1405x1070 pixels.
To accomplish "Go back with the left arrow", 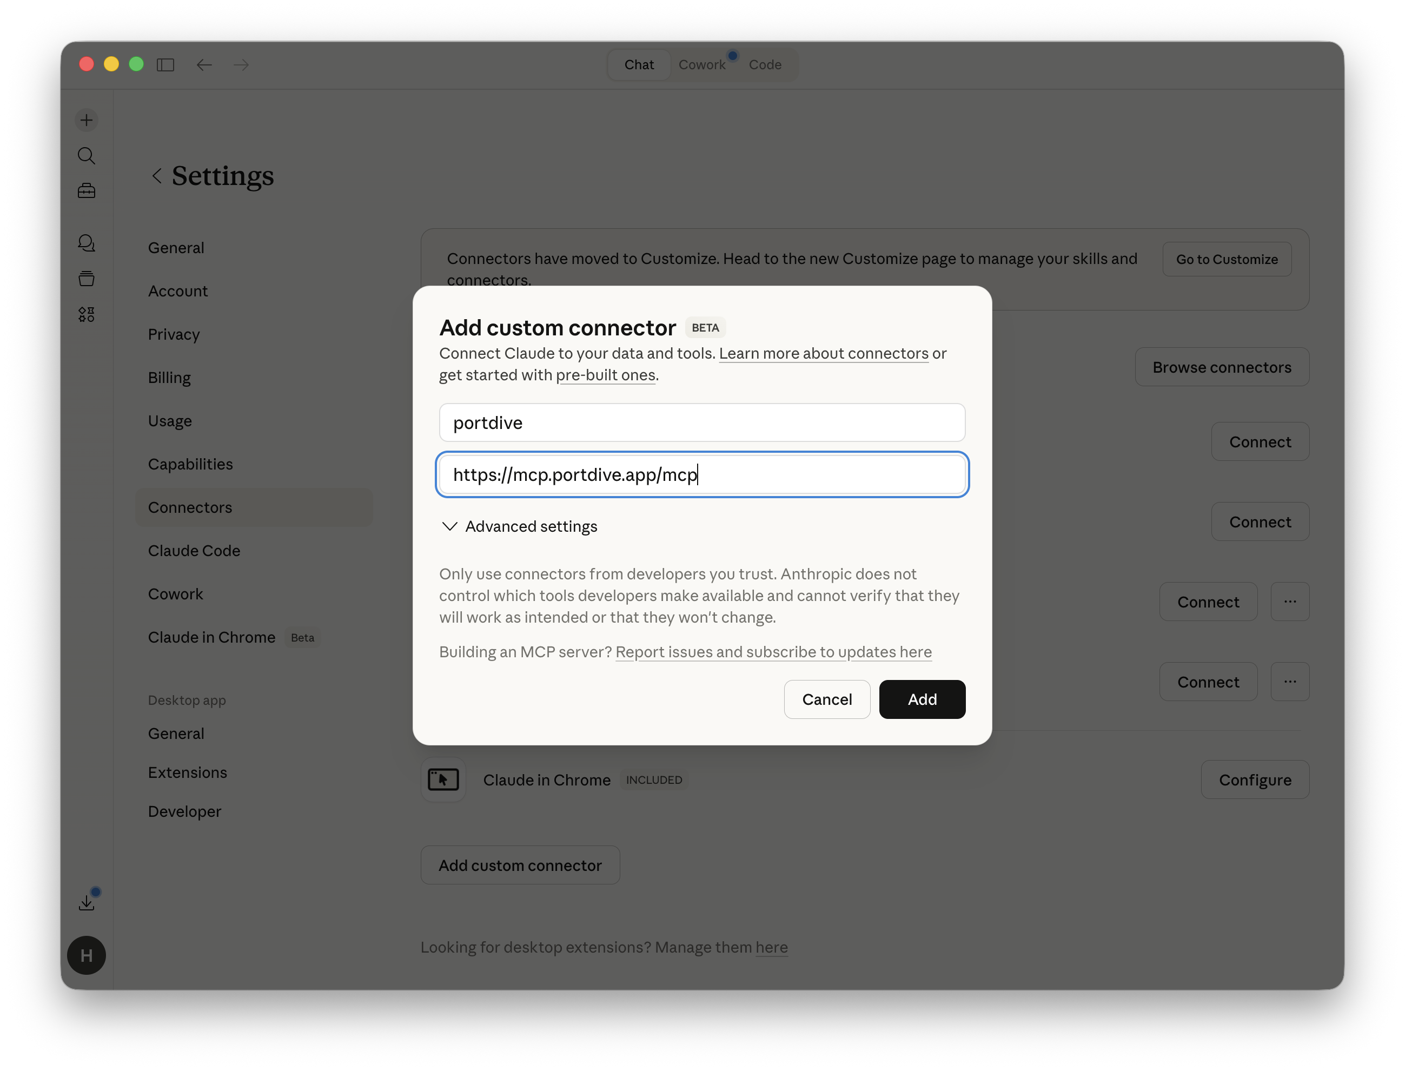I will [204, 64].
